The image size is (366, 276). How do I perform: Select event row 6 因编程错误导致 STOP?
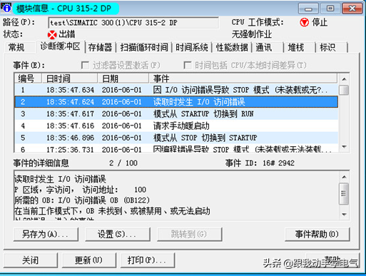[x=176, y=148]
